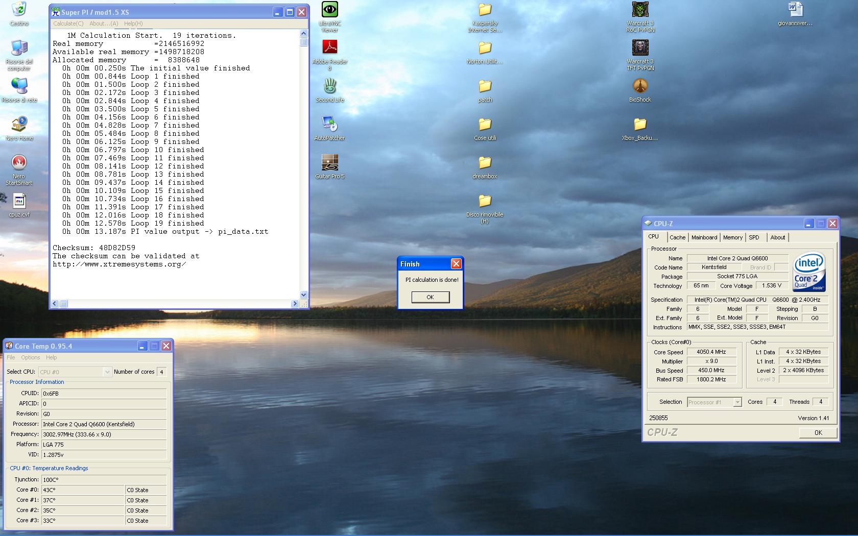Viewport: 858px width, 536px height.
Task: Click the Checksum line in Super PI
Action: coord(94,248)
